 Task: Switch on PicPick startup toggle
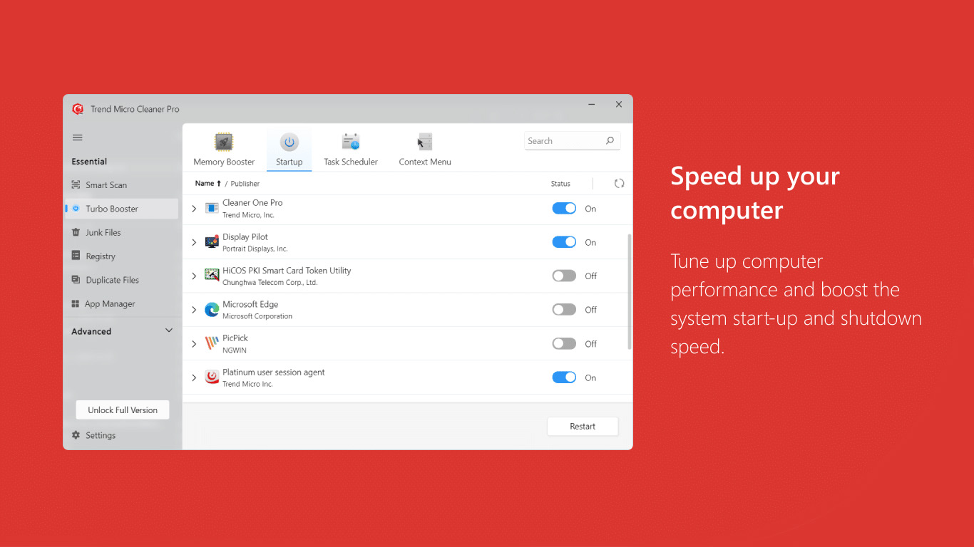click(x=564, y=343)
